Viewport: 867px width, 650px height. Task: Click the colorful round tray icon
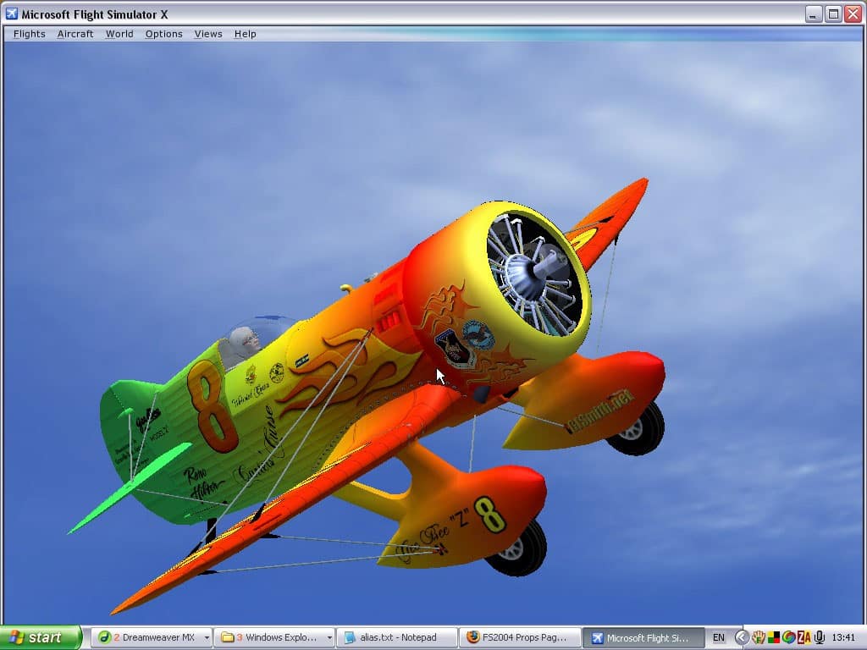[x=788, y=637]
